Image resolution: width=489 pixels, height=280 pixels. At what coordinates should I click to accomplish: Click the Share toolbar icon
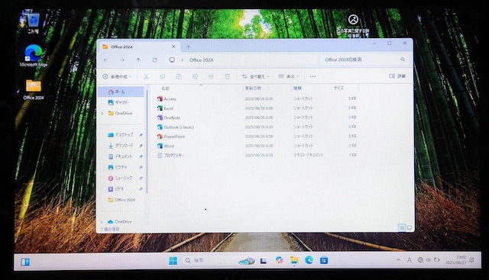211,76
